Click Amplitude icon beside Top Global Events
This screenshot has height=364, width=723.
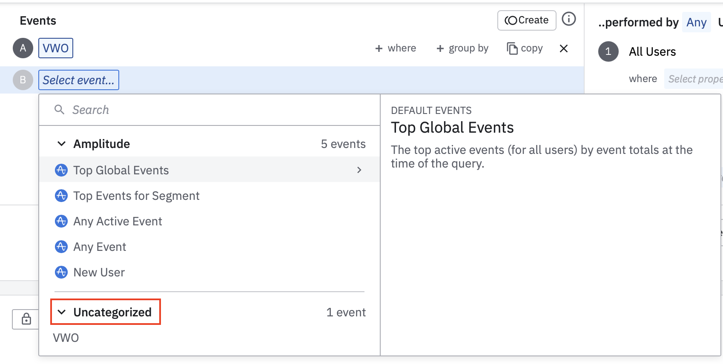click(61, 170)
